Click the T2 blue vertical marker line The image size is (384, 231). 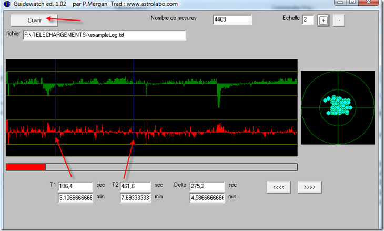pos(134,107)
